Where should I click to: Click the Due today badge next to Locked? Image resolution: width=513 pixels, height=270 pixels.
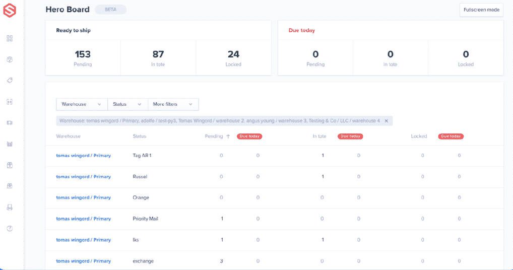pyautogui.click(x=451, y=137)
